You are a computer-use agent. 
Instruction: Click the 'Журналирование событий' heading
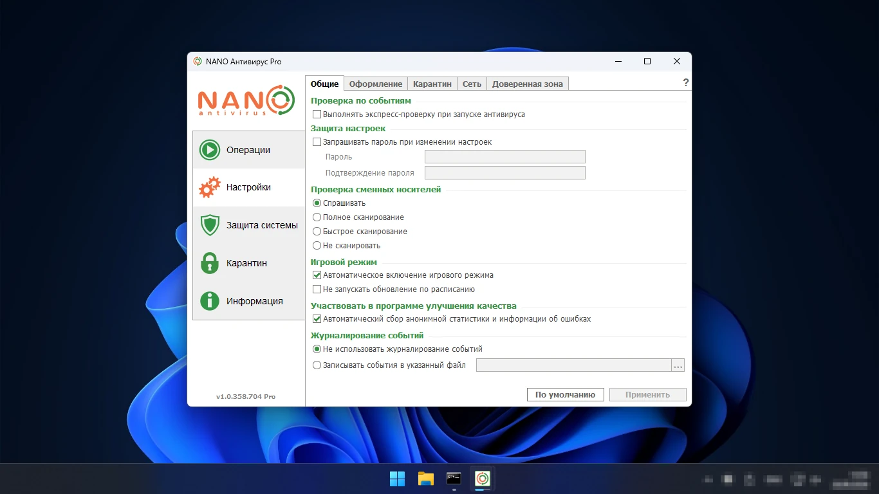367,336
